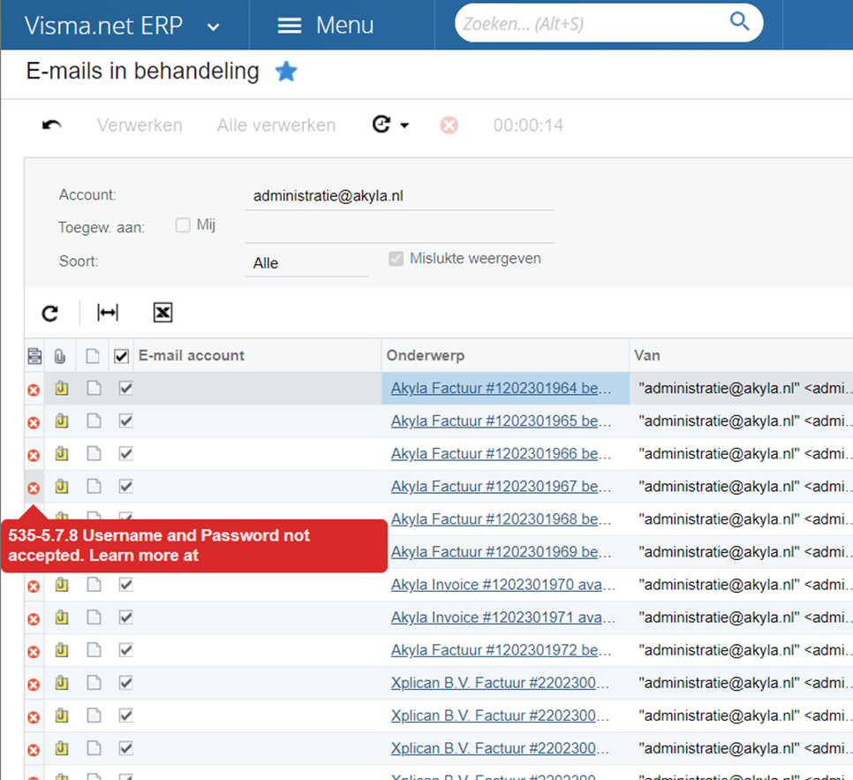Click the export to Excel icon

162,313
